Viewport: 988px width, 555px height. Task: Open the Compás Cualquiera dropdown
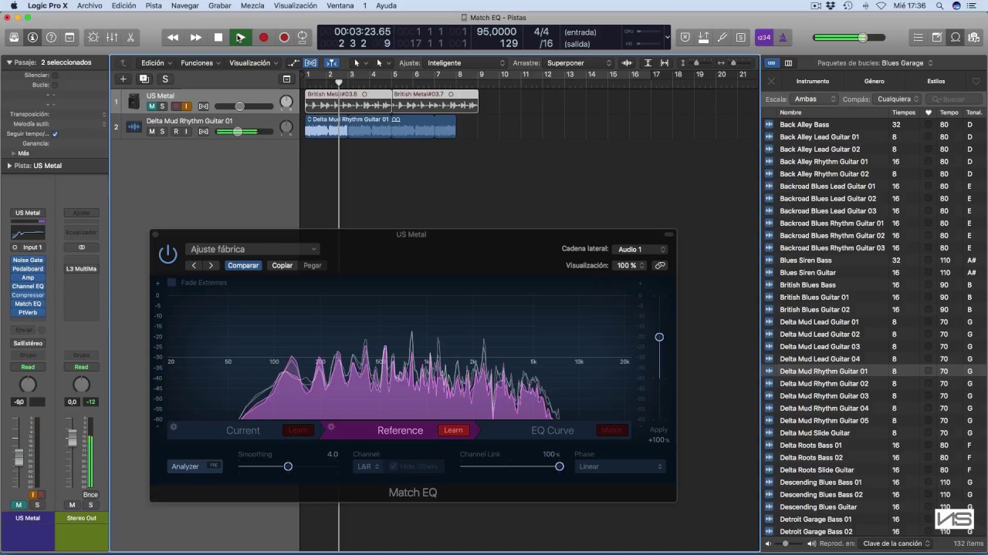coord(898,99)
